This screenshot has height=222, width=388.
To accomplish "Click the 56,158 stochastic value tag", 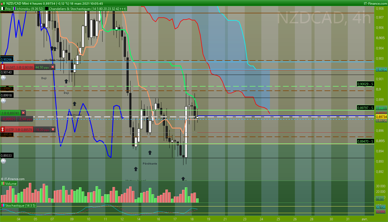I will [381, 207].
